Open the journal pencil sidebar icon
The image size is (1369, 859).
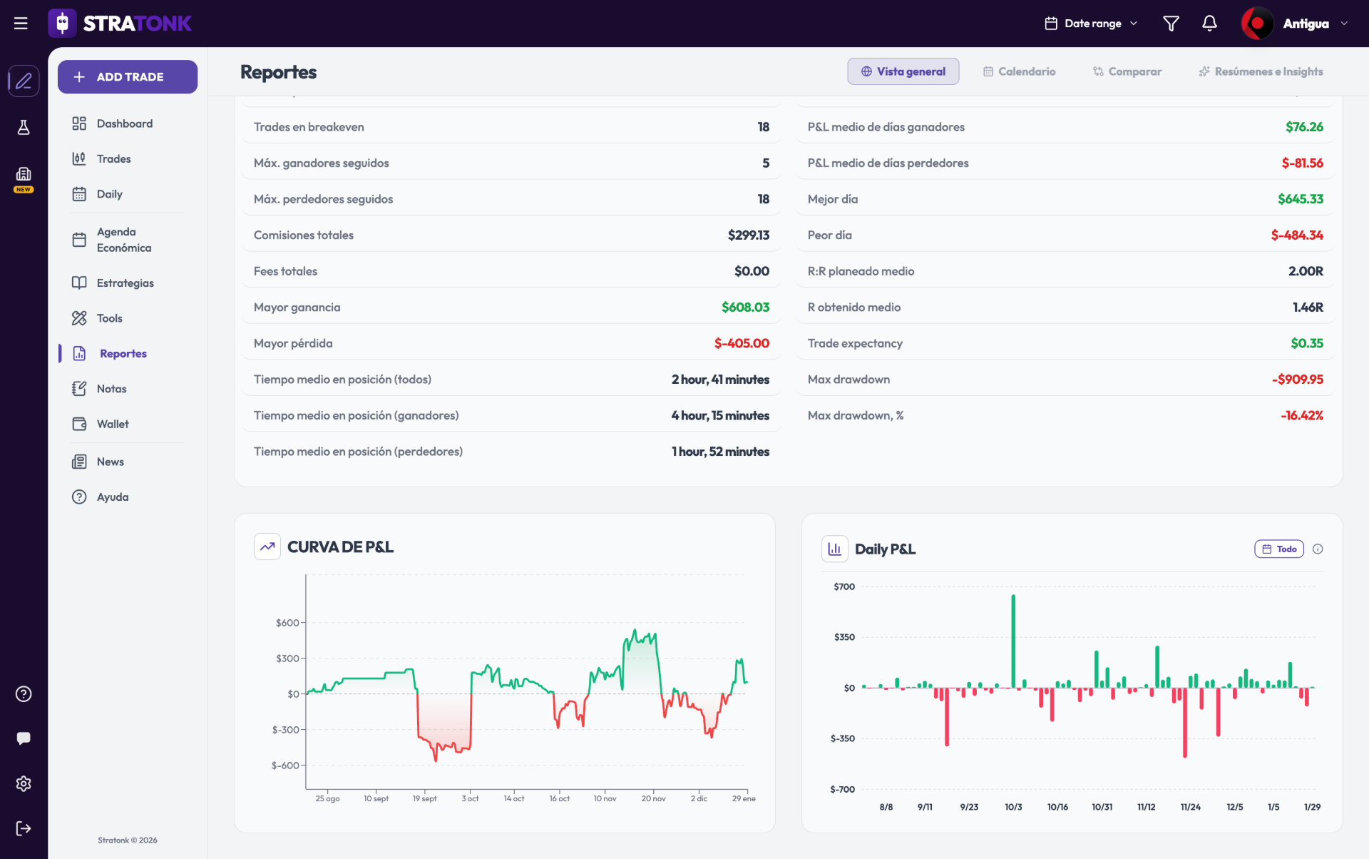pos(24,81)
